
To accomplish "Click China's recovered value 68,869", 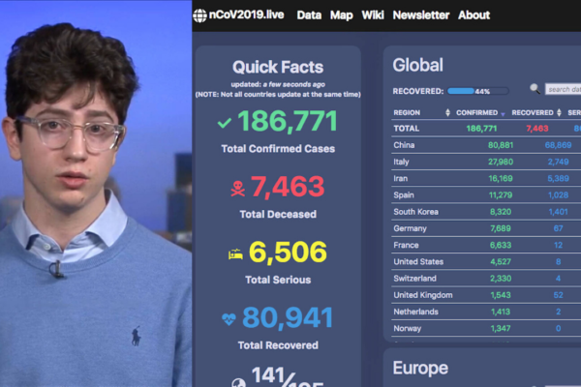I will pyautogui.click(x=558, y=145).
